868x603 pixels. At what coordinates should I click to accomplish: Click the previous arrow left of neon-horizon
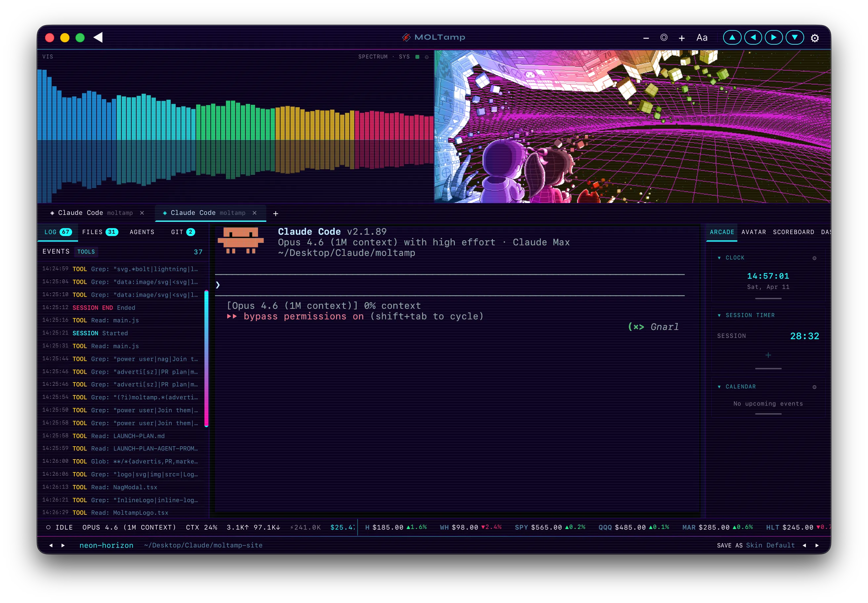51,545
